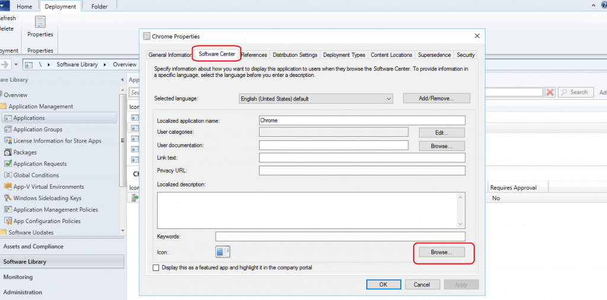Click navigation tree scroll down arrow
This screenshot has width=607, height=300.
coord(123,231)
